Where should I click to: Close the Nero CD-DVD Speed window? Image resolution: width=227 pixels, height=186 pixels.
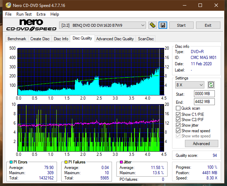coord(216,5)
